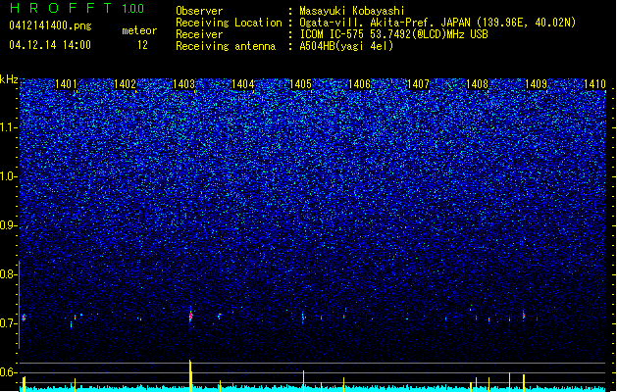Click time marker 1410
The width and height of the screenshot is (617, 392).
point(594,84)
